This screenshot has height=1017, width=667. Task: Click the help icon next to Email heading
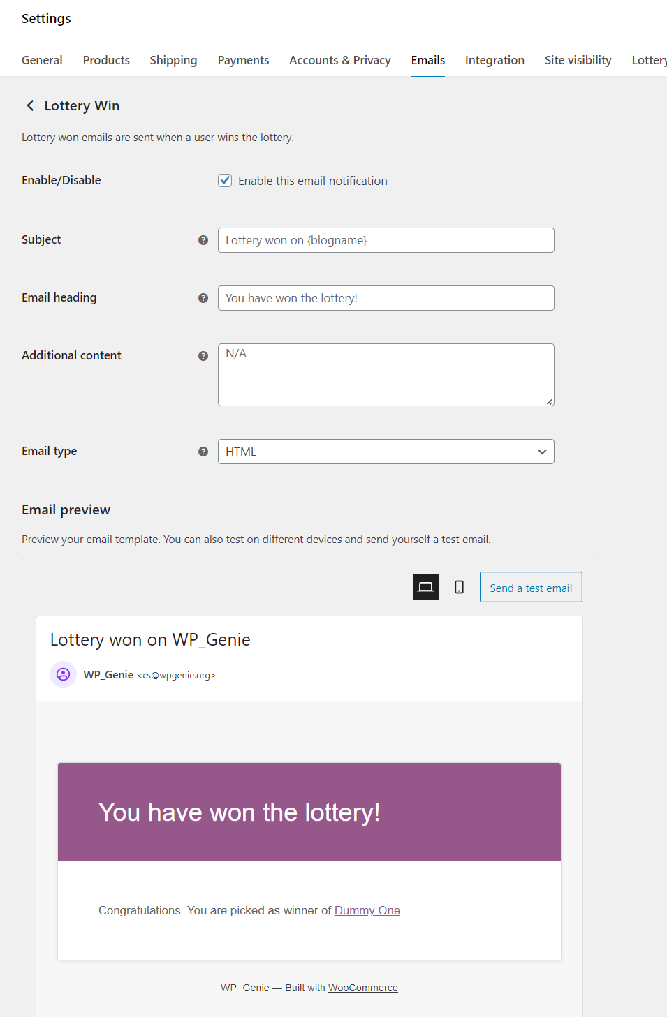click(203, 298)
